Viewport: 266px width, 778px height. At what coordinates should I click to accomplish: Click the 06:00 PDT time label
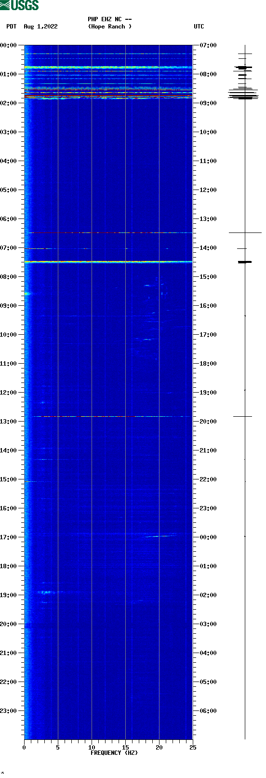tap(9, 219)
